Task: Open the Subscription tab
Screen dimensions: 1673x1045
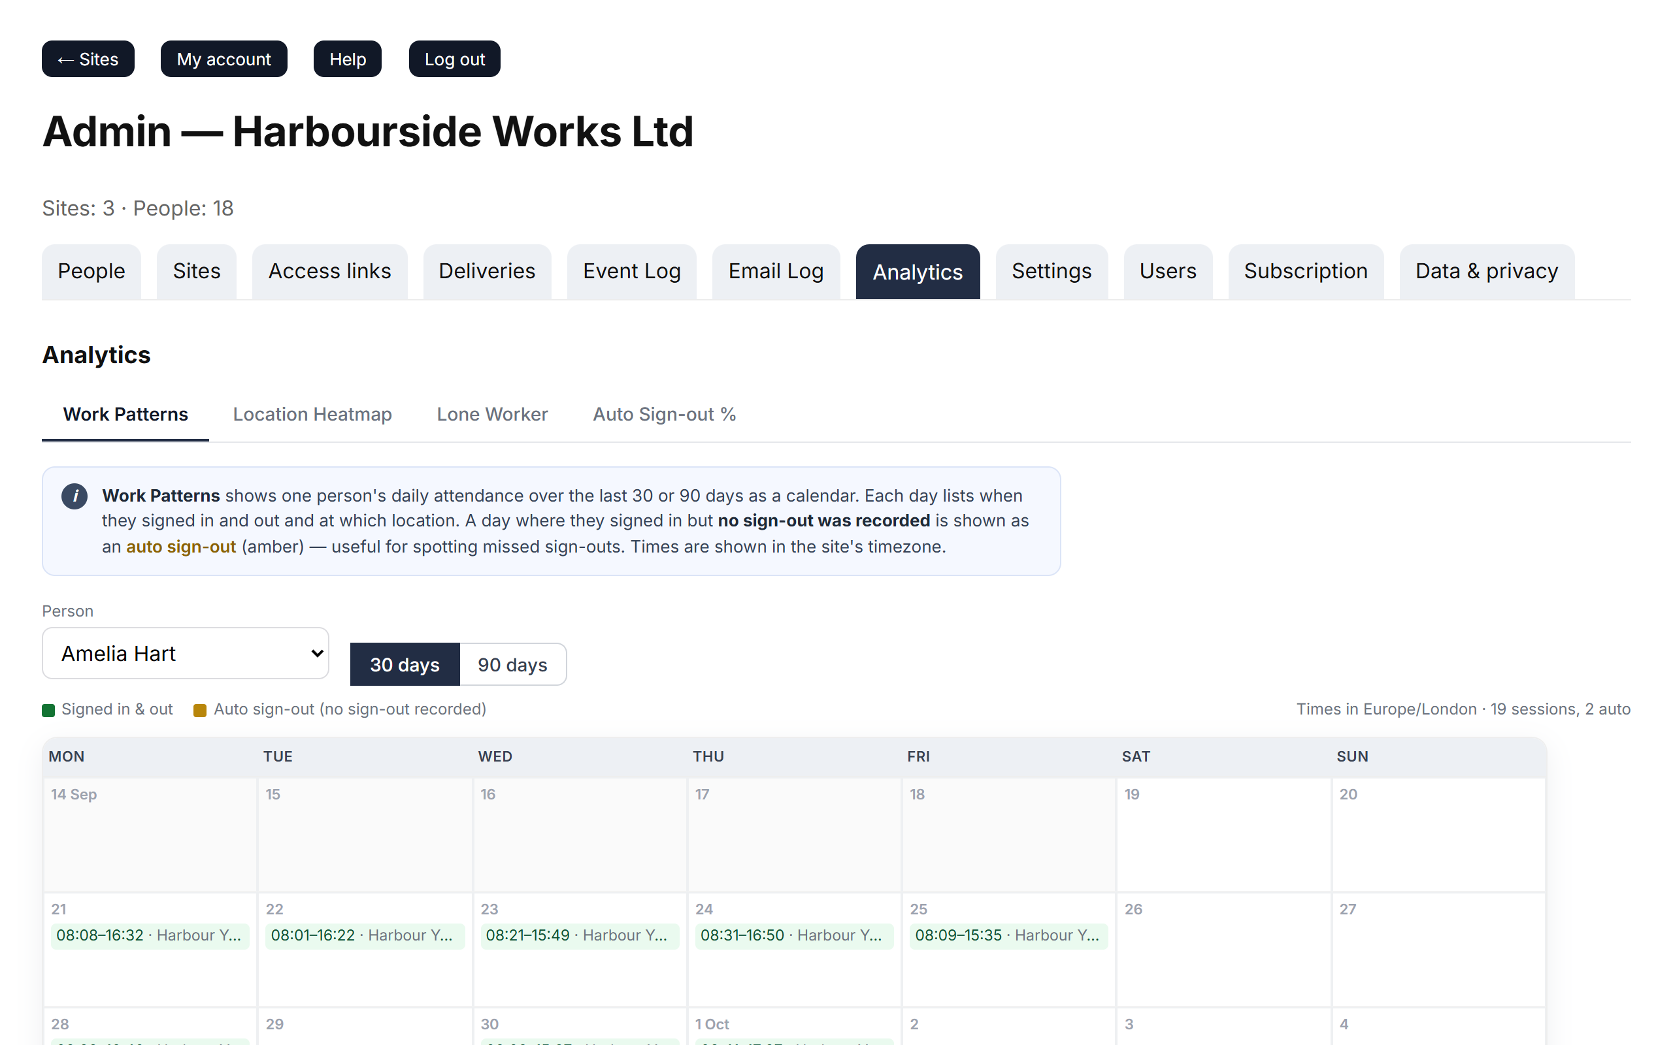Action: [x=1305, y=272]
